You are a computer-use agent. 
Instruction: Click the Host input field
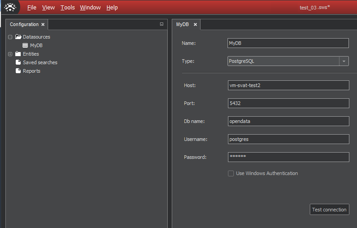pyautogui.click(x=288, y=85)
